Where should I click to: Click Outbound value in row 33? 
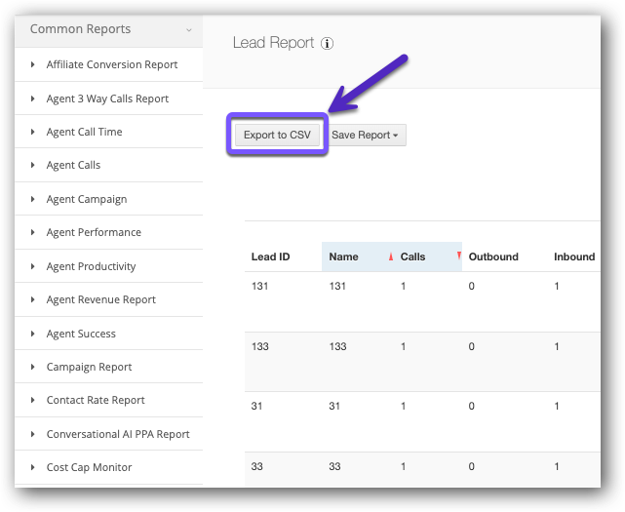pyautogui.click(x=472, y=466)
